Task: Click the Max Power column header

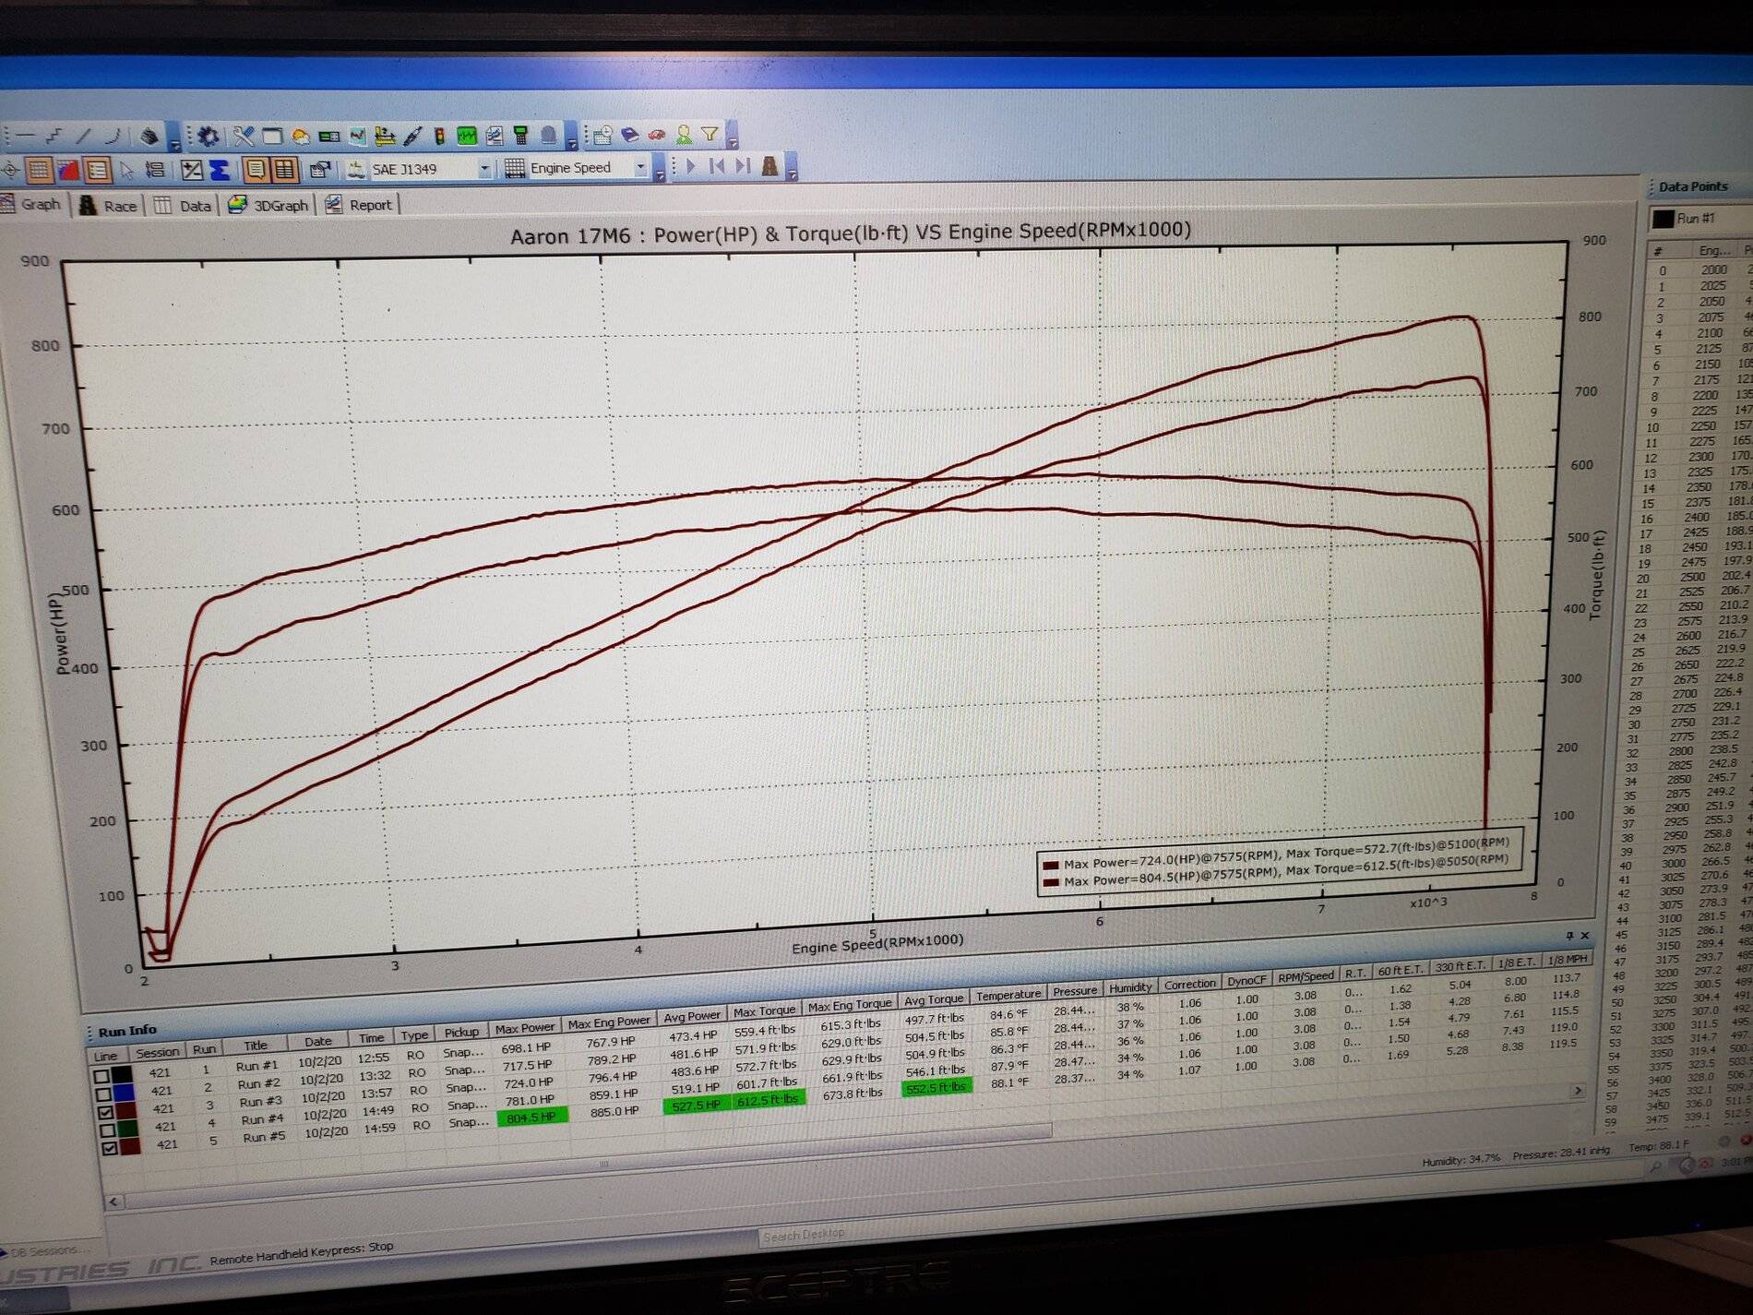Action: [x=524, y=1028]
